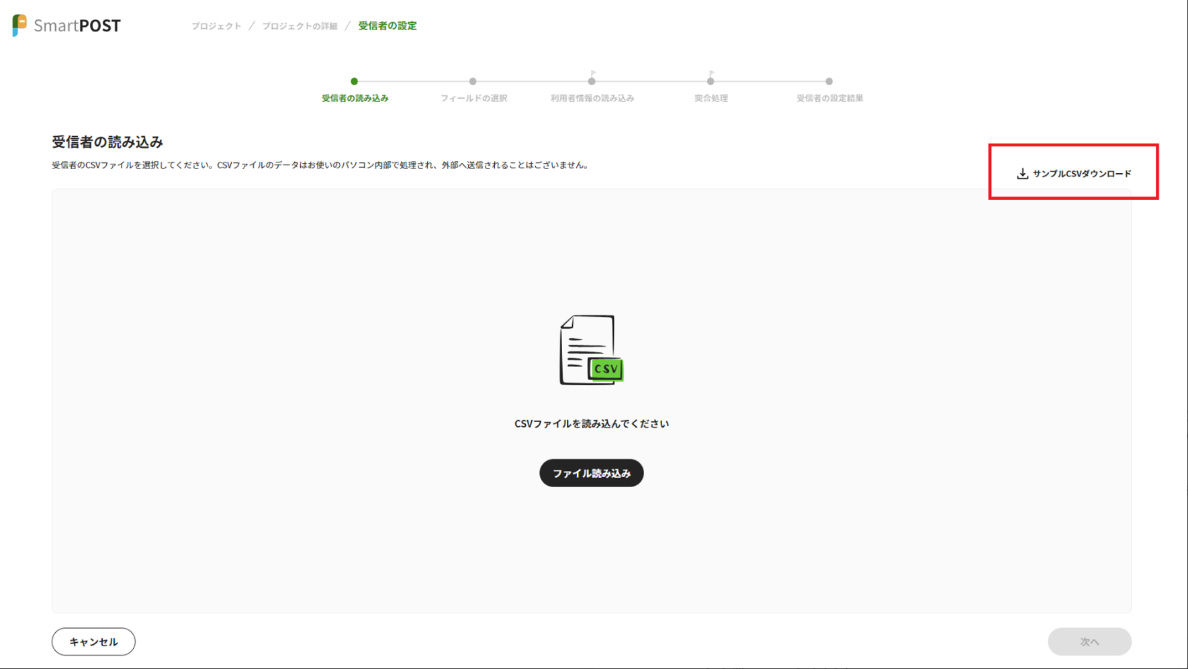The image size is (1188, 669).
Task: Click the green step dot for 受信者の読み込み
Action: tap(354, 81)
